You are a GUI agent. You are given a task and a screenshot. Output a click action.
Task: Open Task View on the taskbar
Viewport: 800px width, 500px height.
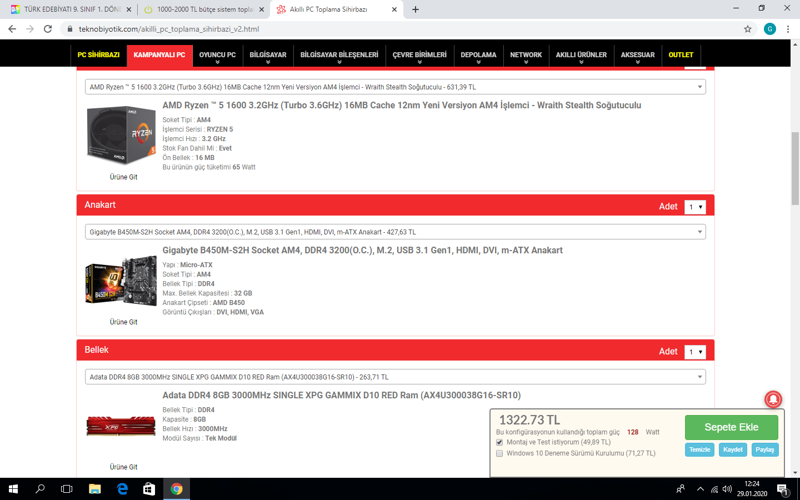point(67,489)
